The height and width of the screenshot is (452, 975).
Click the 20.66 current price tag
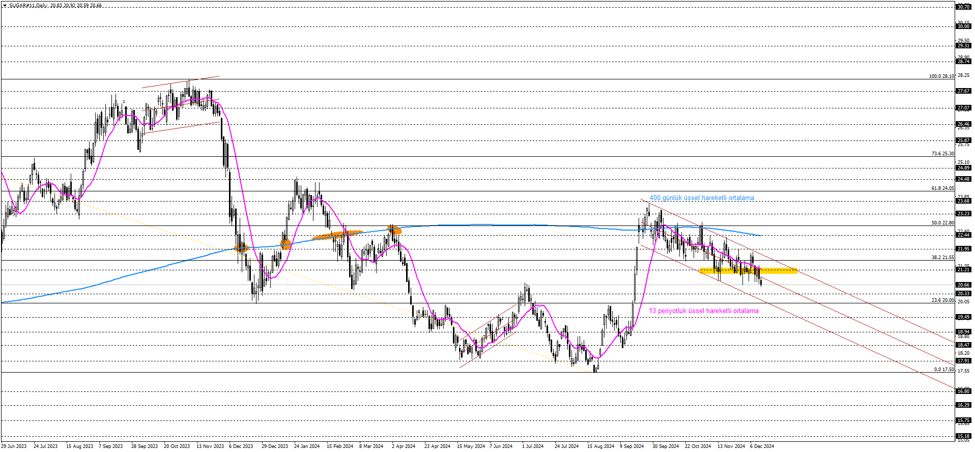[x=963, y=285]
